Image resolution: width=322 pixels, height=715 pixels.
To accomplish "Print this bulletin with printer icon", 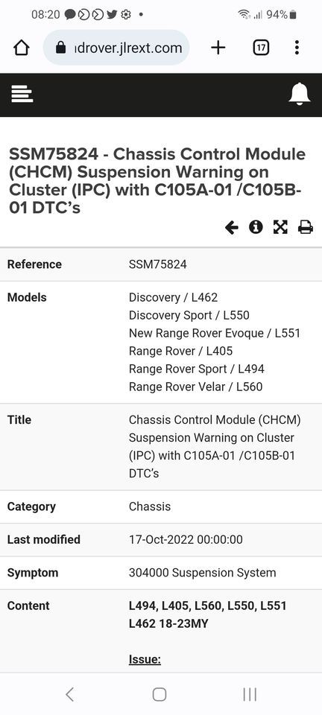I will [306, 226].
